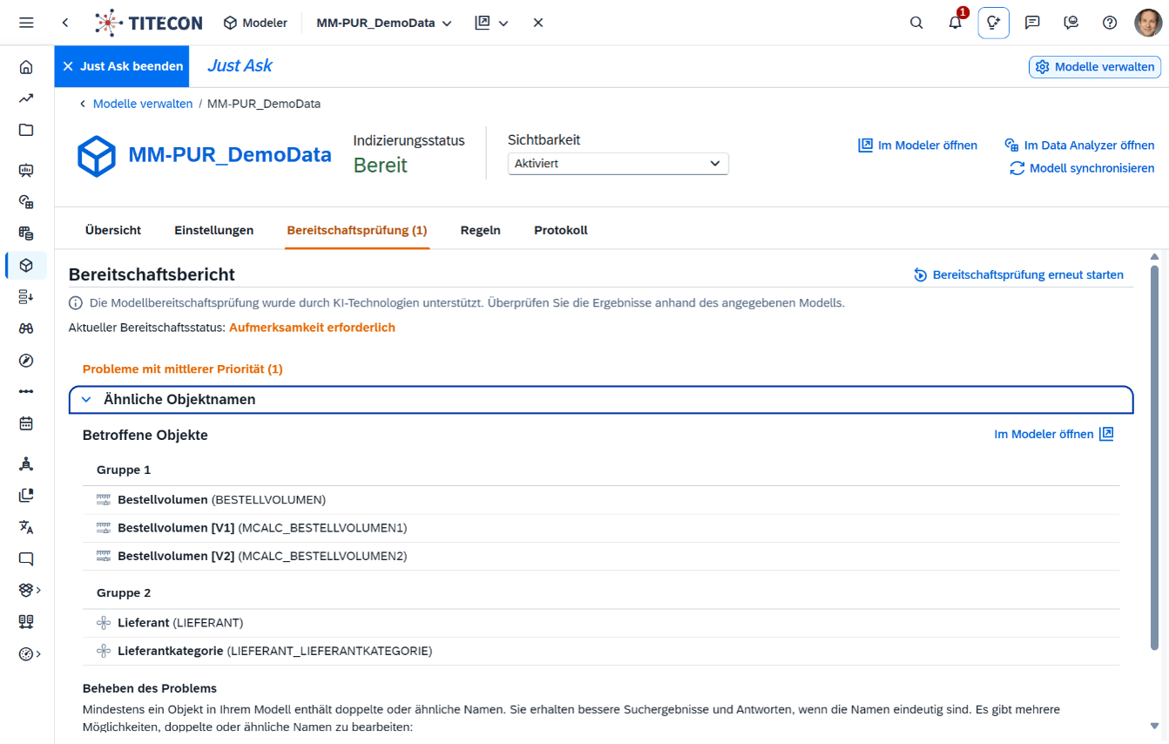Screen dimensions: 1169x744
Task: Click Just Ask beenden button
Action: 122,66
